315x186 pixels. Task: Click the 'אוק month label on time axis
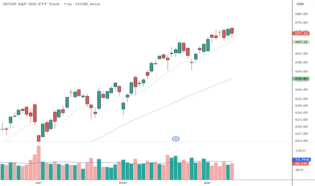(207, 183)
